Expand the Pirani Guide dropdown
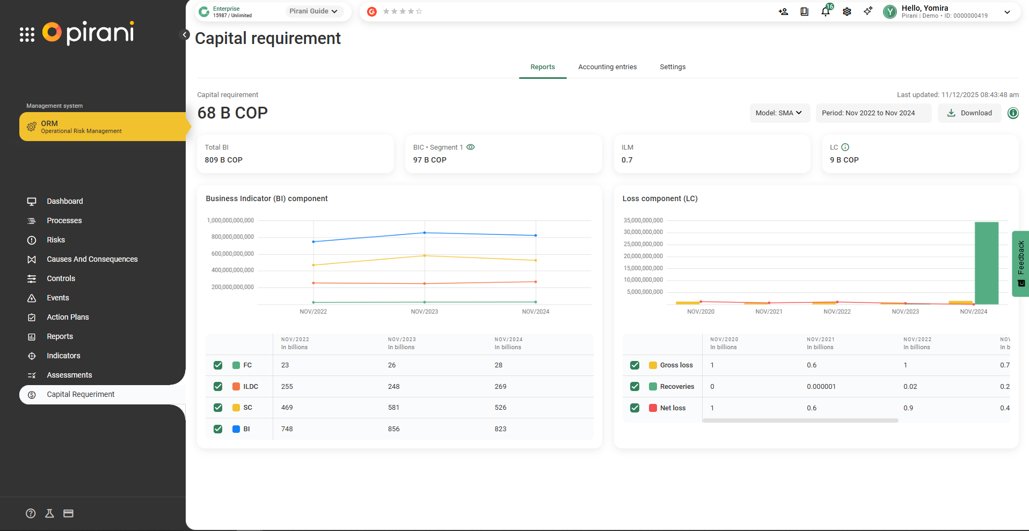The width and height of the screenshot is (1029, 531). [x=314, y=11]
